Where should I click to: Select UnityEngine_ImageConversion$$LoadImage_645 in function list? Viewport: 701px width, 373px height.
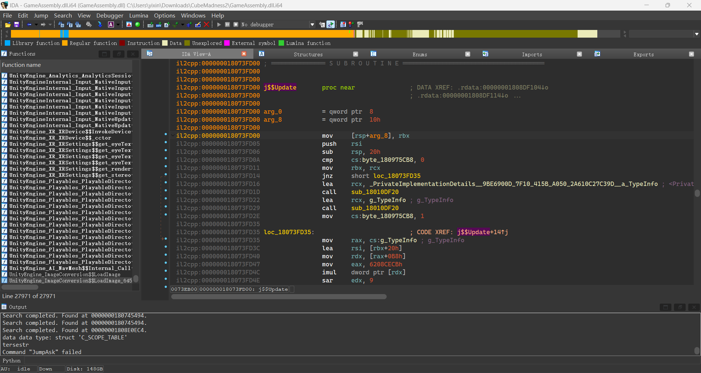[67, 281]
